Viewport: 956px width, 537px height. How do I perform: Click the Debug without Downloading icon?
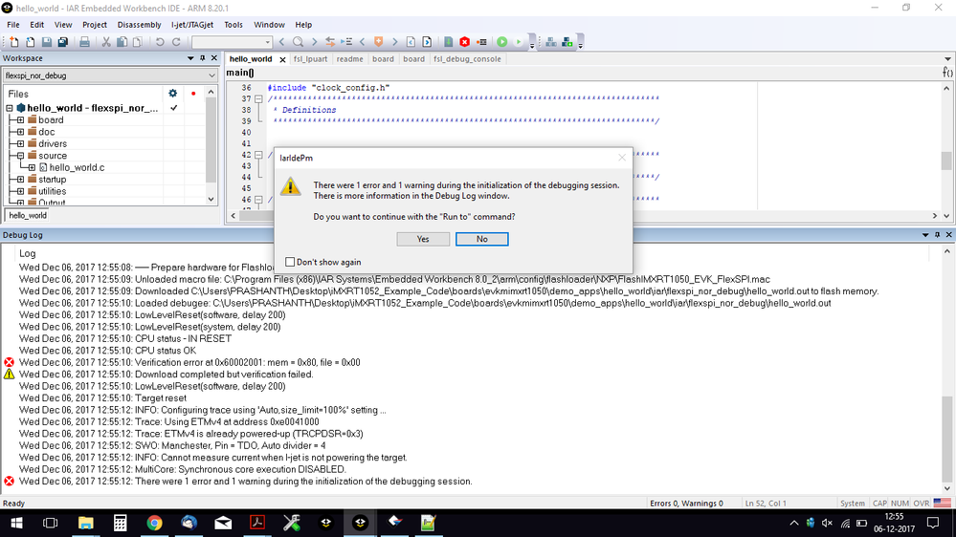point(519,42)
